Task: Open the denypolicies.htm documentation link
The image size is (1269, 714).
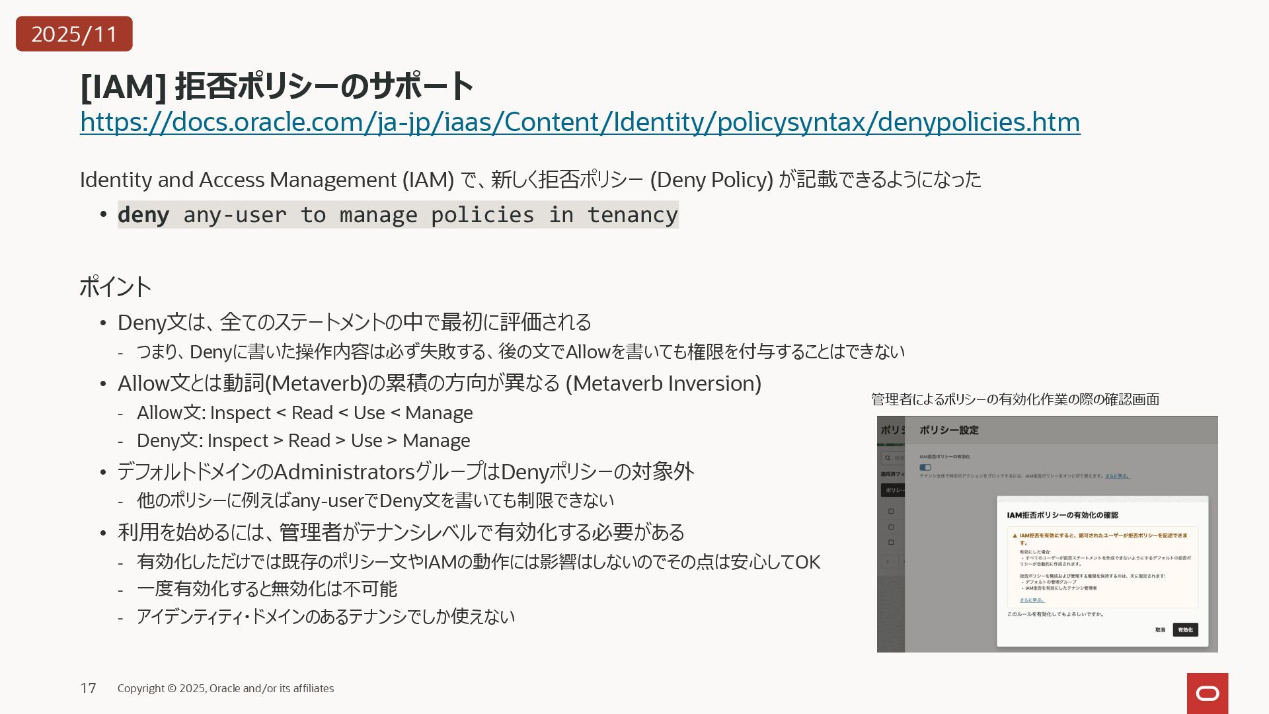Action: [x=580, y=122]
